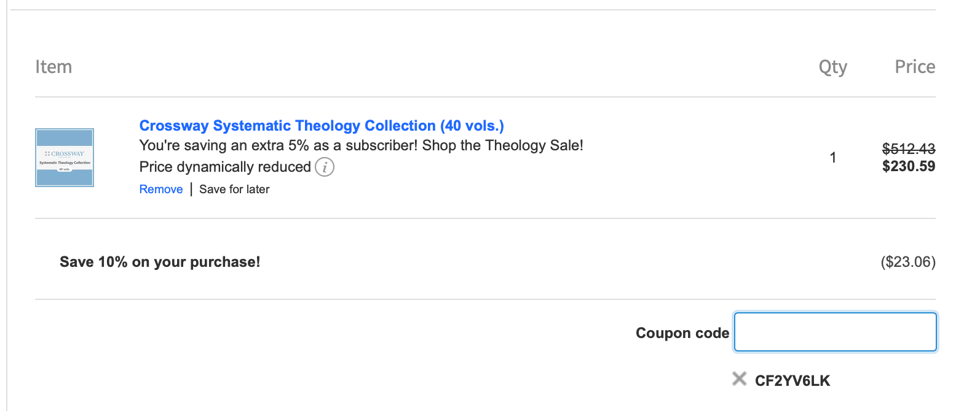
Task: Remove the item from the cart
Action: [161, 190]
